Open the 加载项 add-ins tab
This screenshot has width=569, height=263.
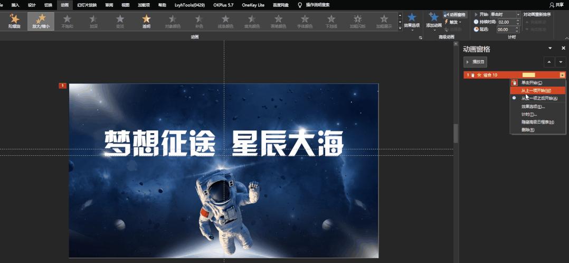(x=144, y=5)
